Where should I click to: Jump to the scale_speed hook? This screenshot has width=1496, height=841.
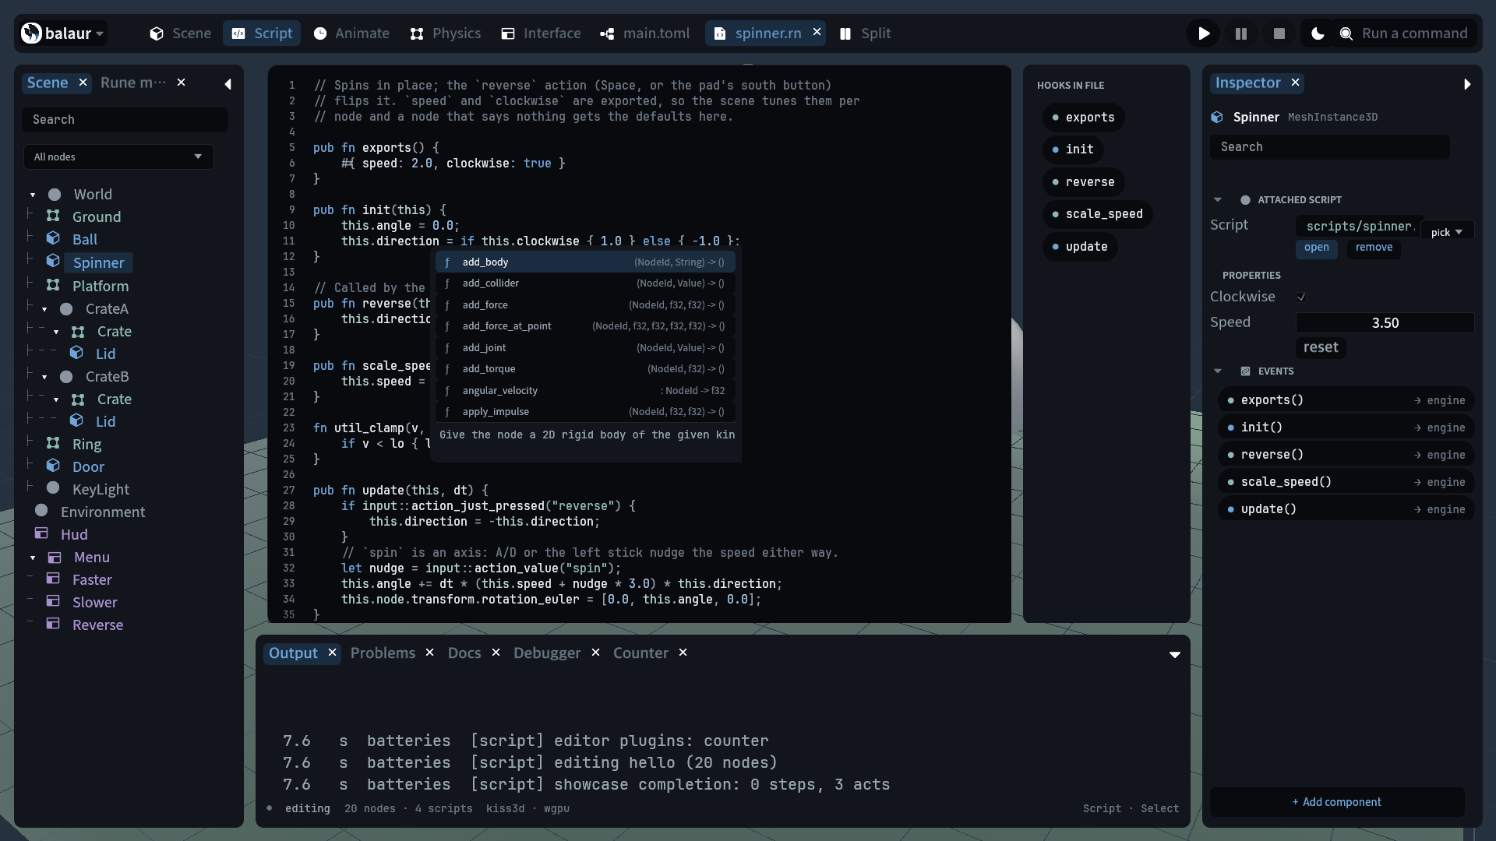[x=1097, y=214]
